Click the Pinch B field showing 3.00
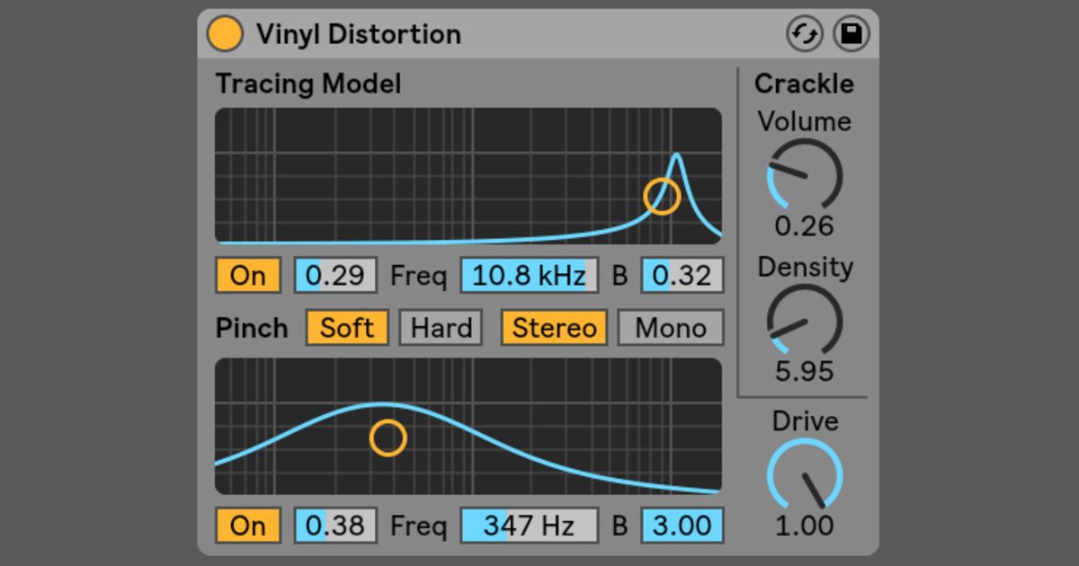The image size is (1079, 566). click(682, 526)
